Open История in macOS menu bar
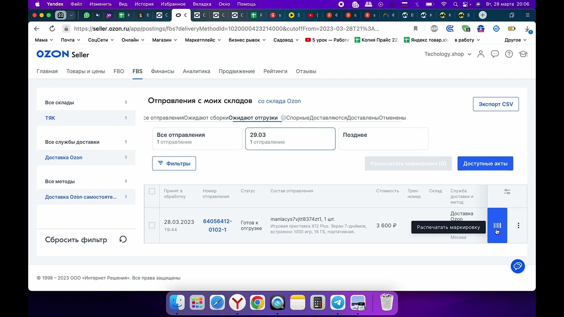This screenshot has height=317, width=564. click(144, 4)
